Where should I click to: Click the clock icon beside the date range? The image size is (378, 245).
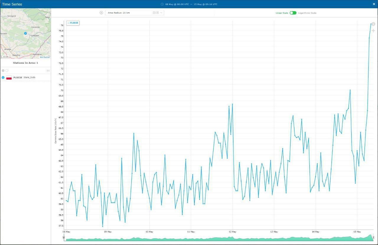tap(162, 4)
